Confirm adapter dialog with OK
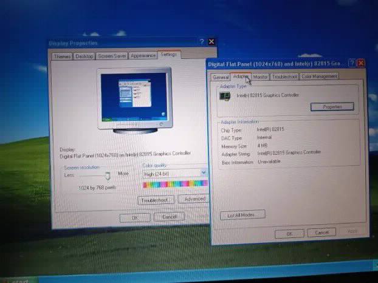Image resolution: width=378 pixels, height=283 pixels. pyautogui.click(x=289, y=233)
